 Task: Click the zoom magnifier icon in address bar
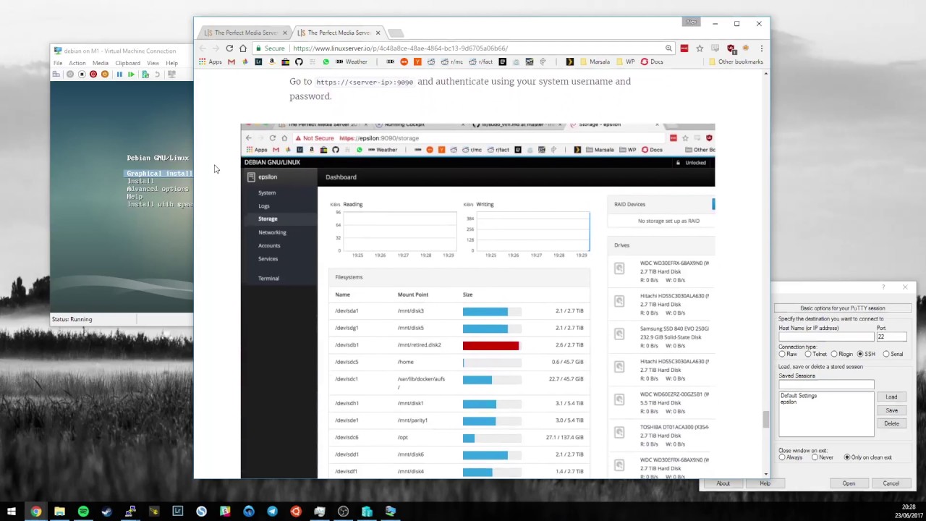point(668,48)
